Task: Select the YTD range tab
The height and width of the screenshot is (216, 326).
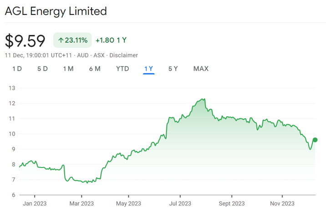Action: pos(122,69)
